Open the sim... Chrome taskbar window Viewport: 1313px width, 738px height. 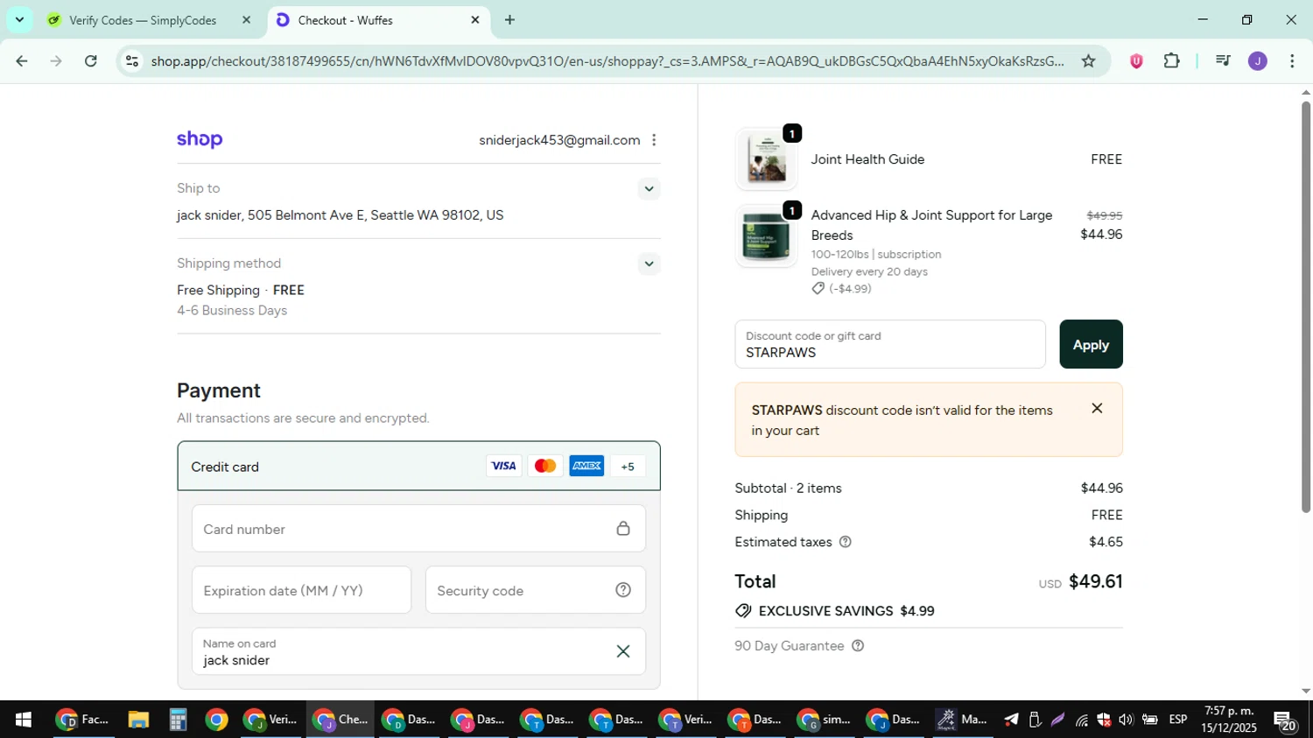pyautogui.click(x=824, y=720)
